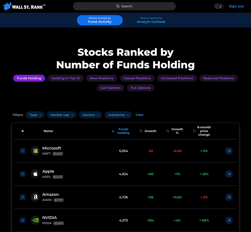Click the arrow button for Apple row
This screenshot has height=232, width=251.
coord(229,174)
